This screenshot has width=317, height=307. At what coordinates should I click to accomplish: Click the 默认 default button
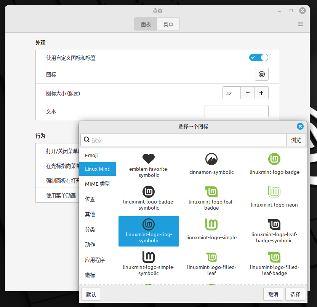tap(91, 294)
